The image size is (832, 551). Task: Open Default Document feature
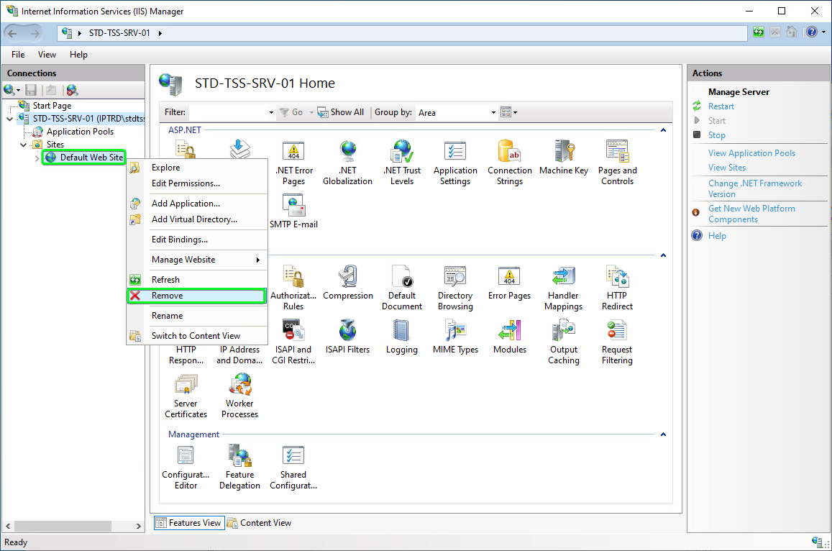(x=402, y=288)
